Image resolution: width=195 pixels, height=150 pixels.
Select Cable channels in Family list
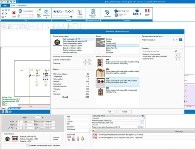pyautogui.click(x=111, y=48)
